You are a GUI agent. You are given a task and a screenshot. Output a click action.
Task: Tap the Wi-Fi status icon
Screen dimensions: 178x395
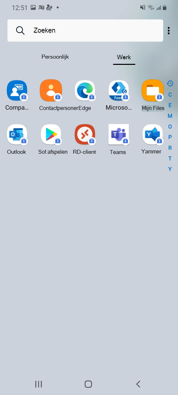[x=151, y=7]
